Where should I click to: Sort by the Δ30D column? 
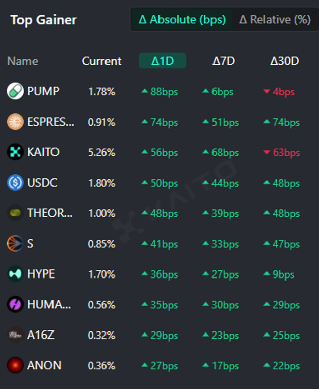click(x=285, y=61)
